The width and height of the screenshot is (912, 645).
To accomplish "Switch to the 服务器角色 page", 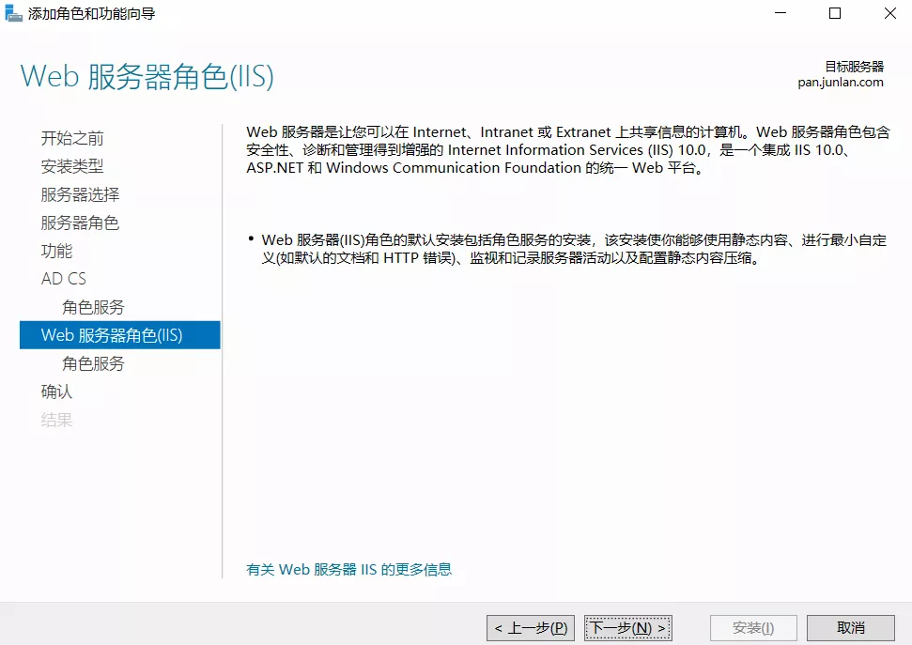I will pyautogui.click(x=80, y=223).
